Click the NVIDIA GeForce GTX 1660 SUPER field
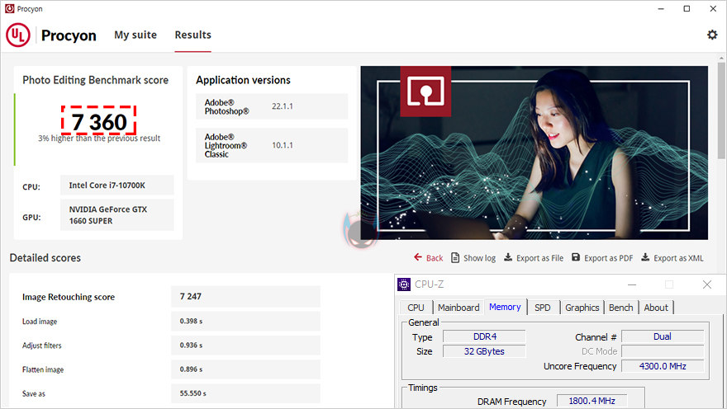The height and width of the screenshot is (409, 727). point(116,214)
